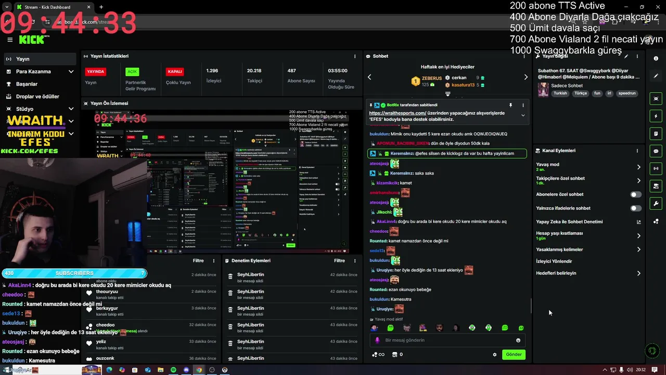Image resolution: width=666 pixels, height=375 pixels.
Task: Click the info icon in right rail
Action: click(x=656, y=58)
